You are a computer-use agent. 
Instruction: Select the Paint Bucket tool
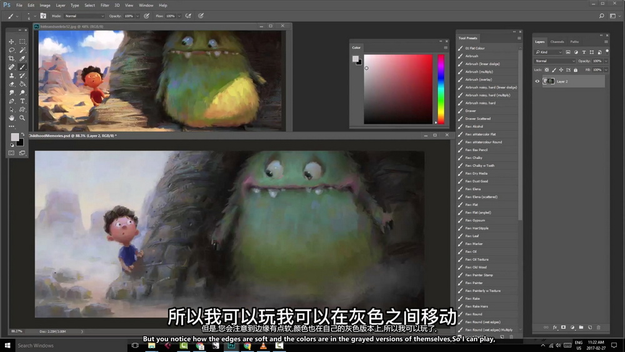(x=22, y=84)
